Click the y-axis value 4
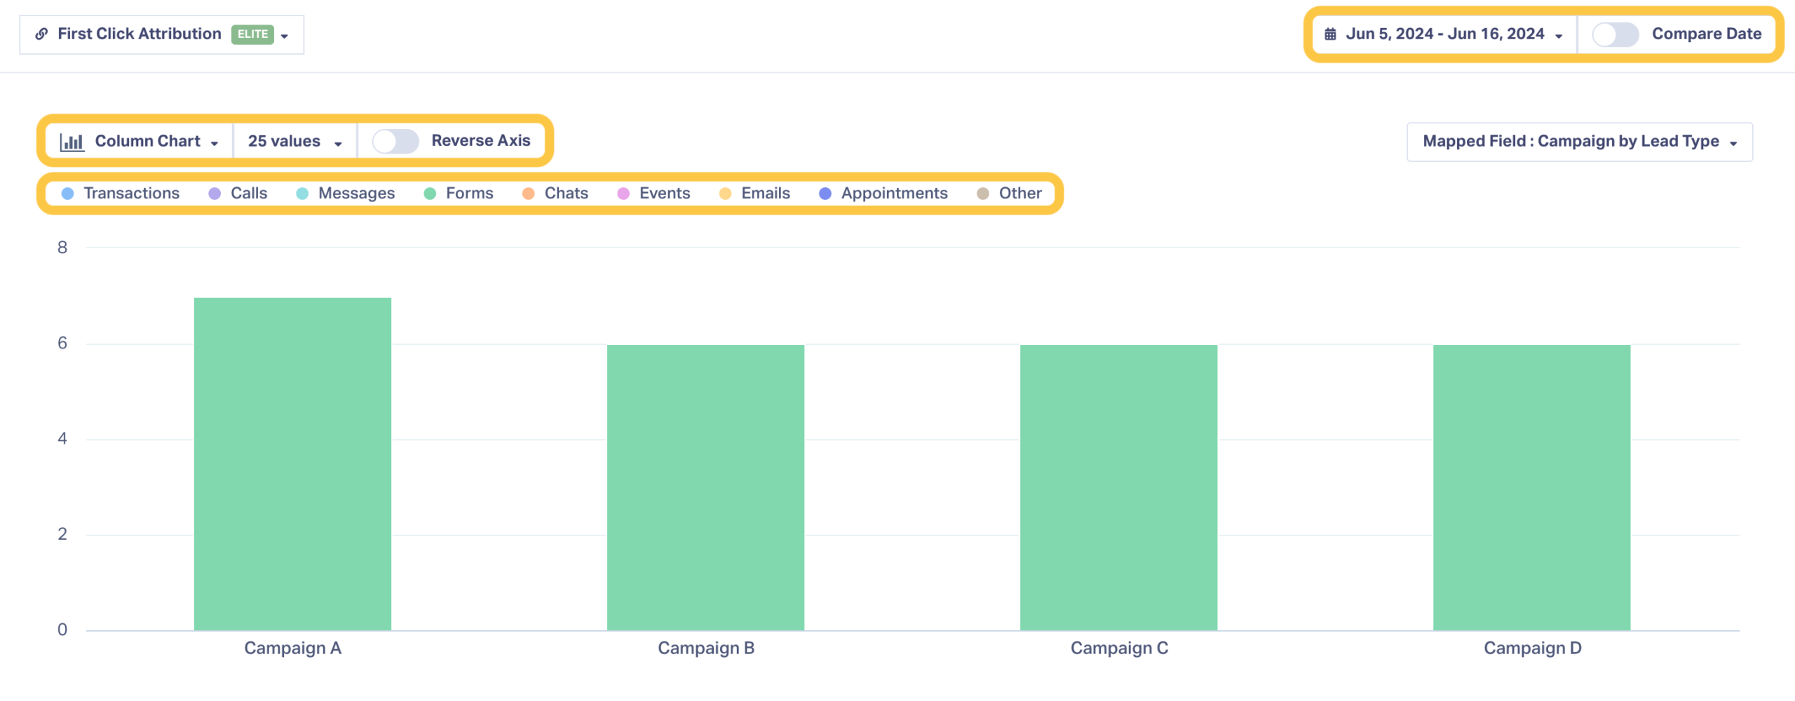The image size is (1795, 701). pyautogui.click(x=62, y=439)
